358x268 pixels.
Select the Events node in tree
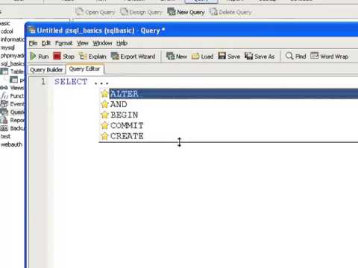click(x=13, y=104)
